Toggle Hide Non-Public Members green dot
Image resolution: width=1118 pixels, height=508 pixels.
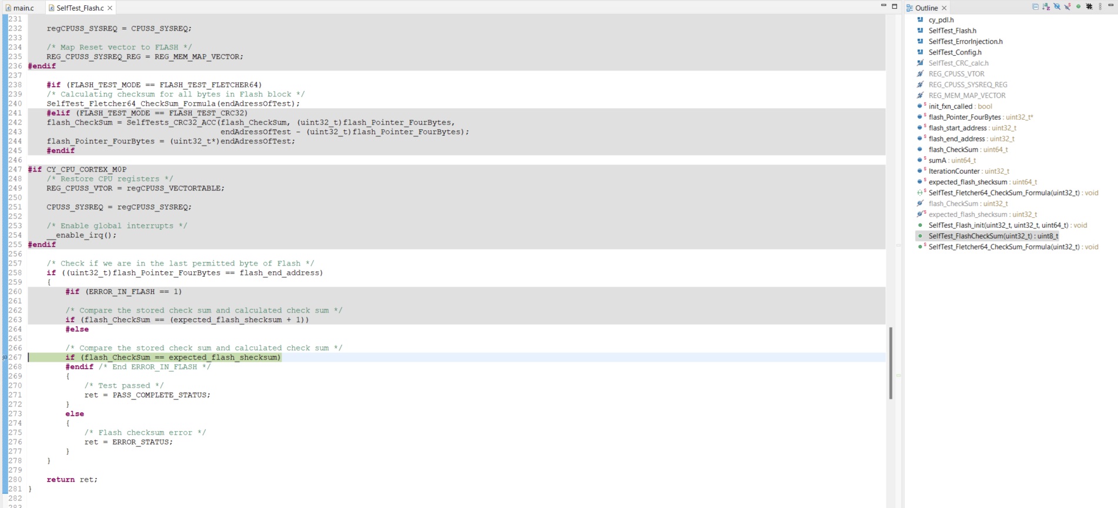tap(1078, 6)
